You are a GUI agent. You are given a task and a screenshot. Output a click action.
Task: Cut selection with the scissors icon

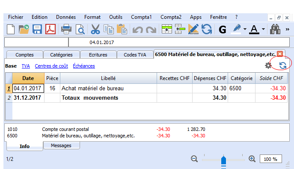(95, 29)
